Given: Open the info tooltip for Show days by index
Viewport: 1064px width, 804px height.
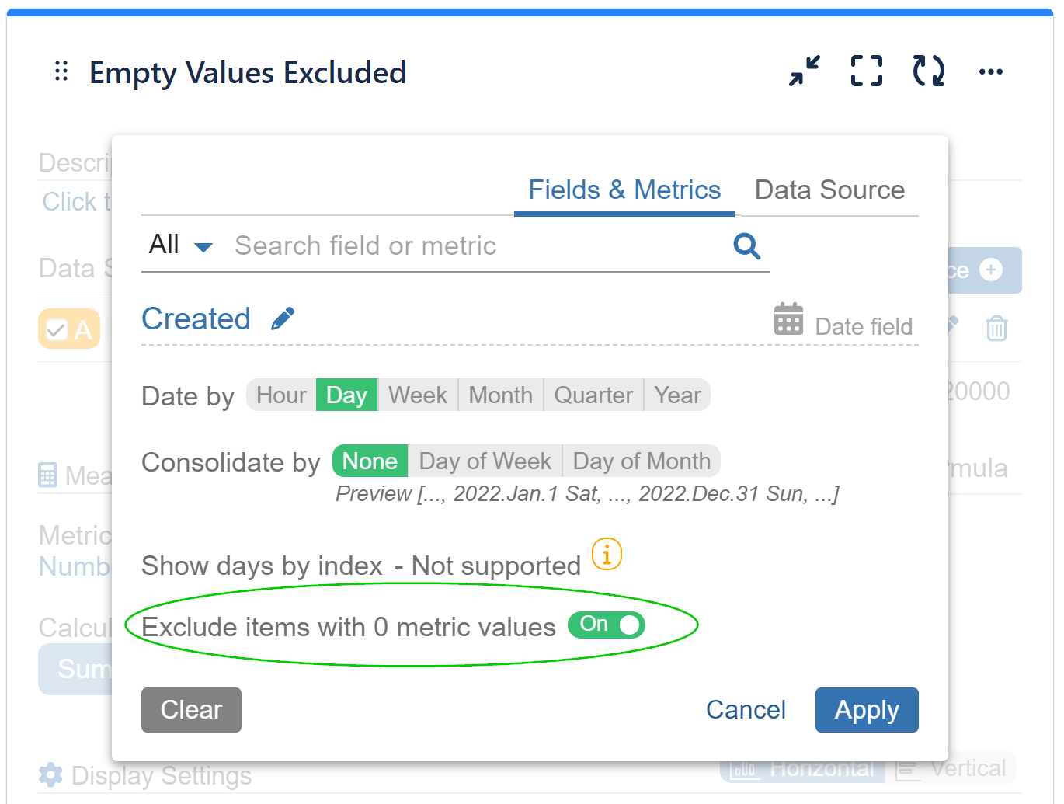Looking at the screenshot, I should click(606, 554).
